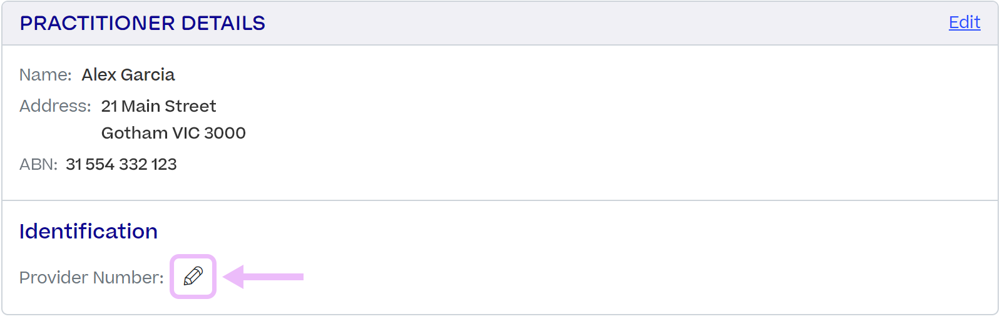Click the first name Alex
The image size is (1002, 319).
pos(99,75)
